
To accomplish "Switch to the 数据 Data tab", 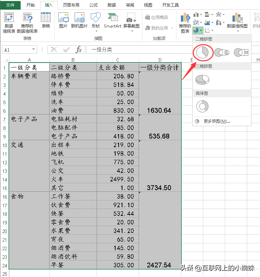I will [112, 5].
